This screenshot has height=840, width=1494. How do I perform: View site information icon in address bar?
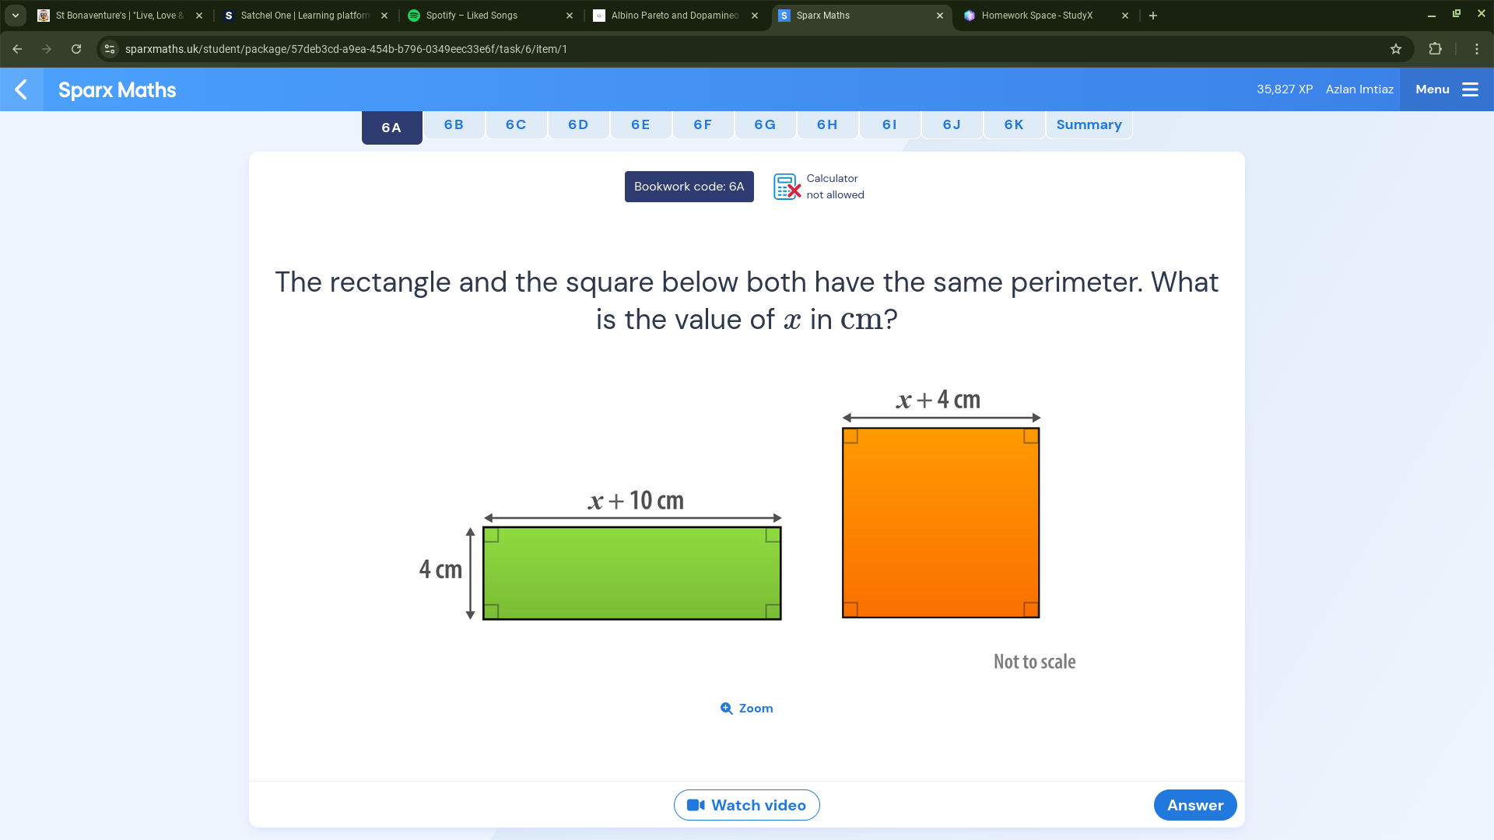pyautogui.click(x=110, y=49)
